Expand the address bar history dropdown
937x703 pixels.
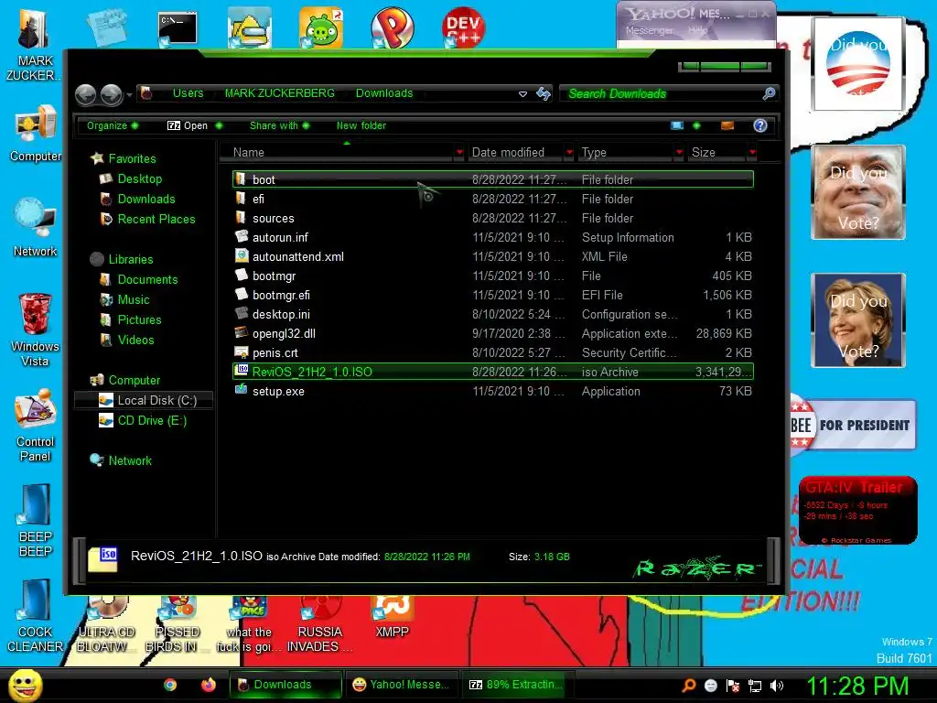tap(522, 94)
